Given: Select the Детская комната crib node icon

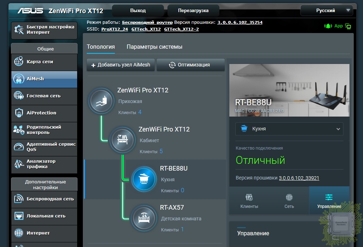Looking at the screenshot, I should (x=144, y=218).
